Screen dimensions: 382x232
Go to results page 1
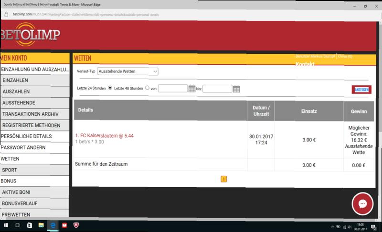coord(223,179)
